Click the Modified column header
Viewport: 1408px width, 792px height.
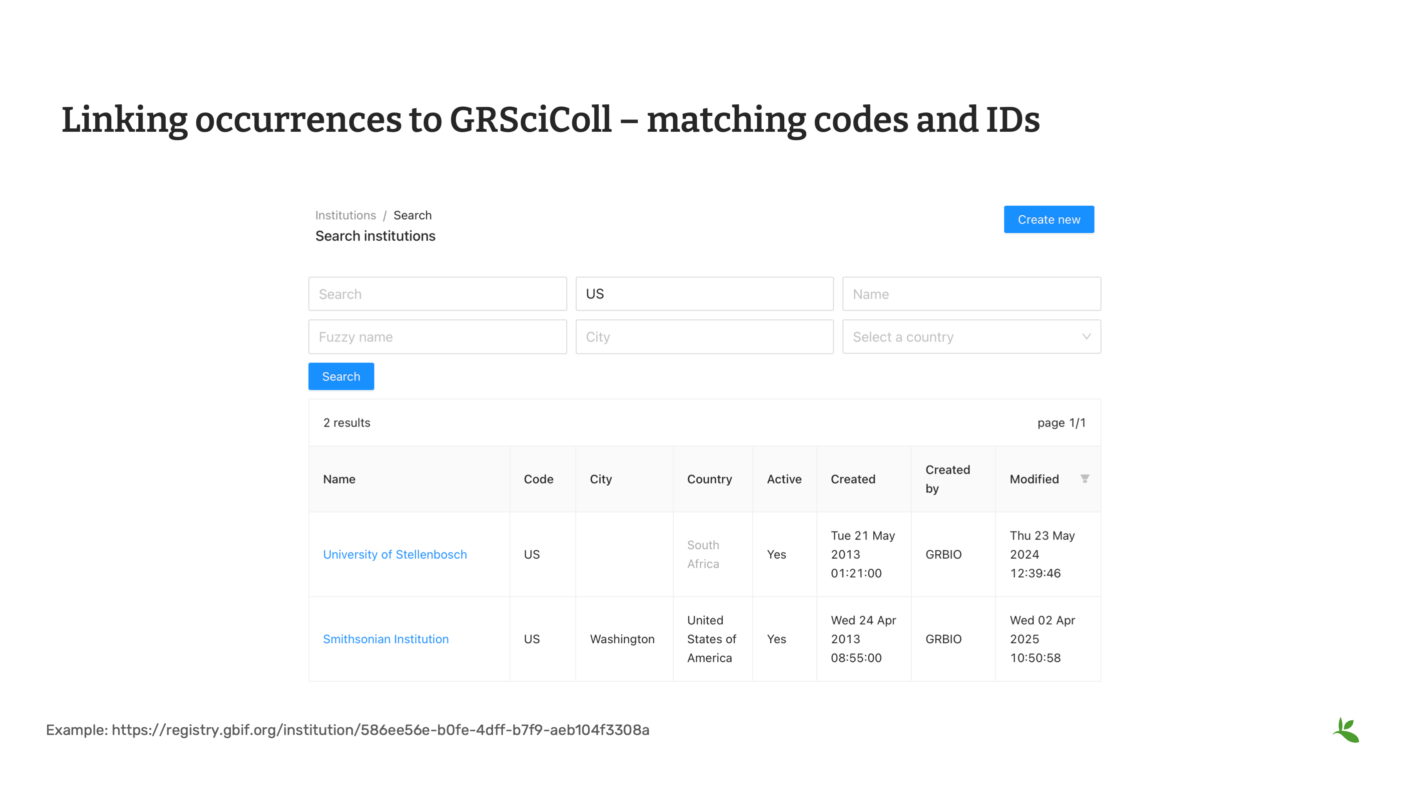pyautogui.click(x=1034, y=479)
